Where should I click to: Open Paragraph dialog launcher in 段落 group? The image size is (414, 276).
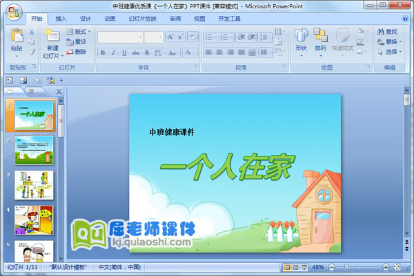pos(284,66)
